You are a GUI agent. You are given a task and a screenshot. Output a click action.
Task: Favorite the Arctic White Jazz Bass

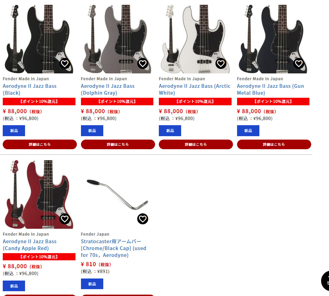221,63
